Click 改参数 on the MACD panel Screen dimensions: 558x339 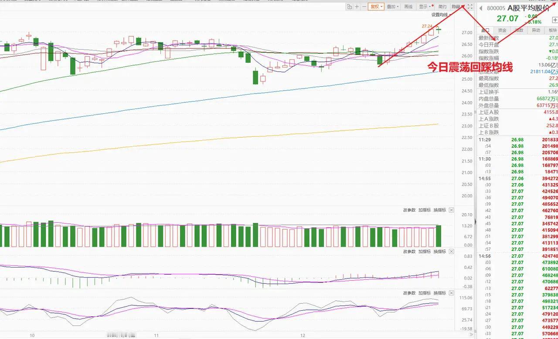tap(409, 251)
